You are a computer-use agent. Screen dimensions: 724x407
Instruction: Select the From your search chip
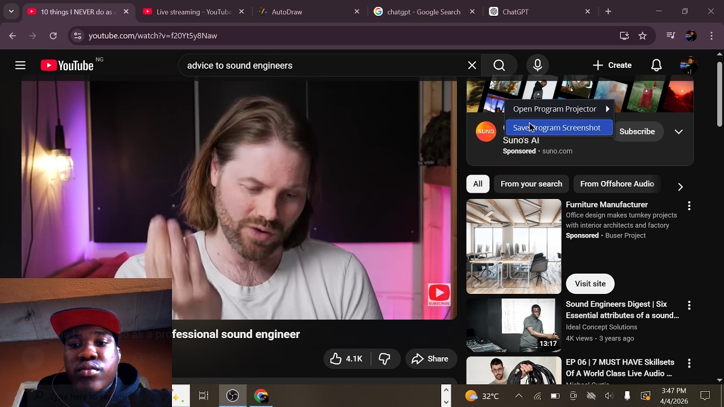click(531, 184)
